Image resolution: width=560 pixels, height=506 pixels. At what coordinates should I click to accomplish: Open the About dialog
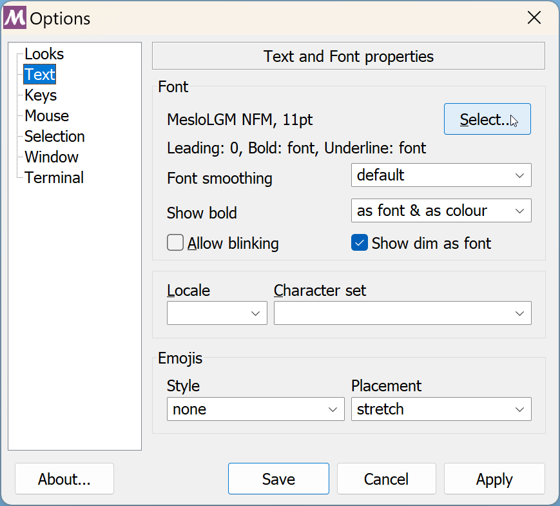(x=64, y=478)
